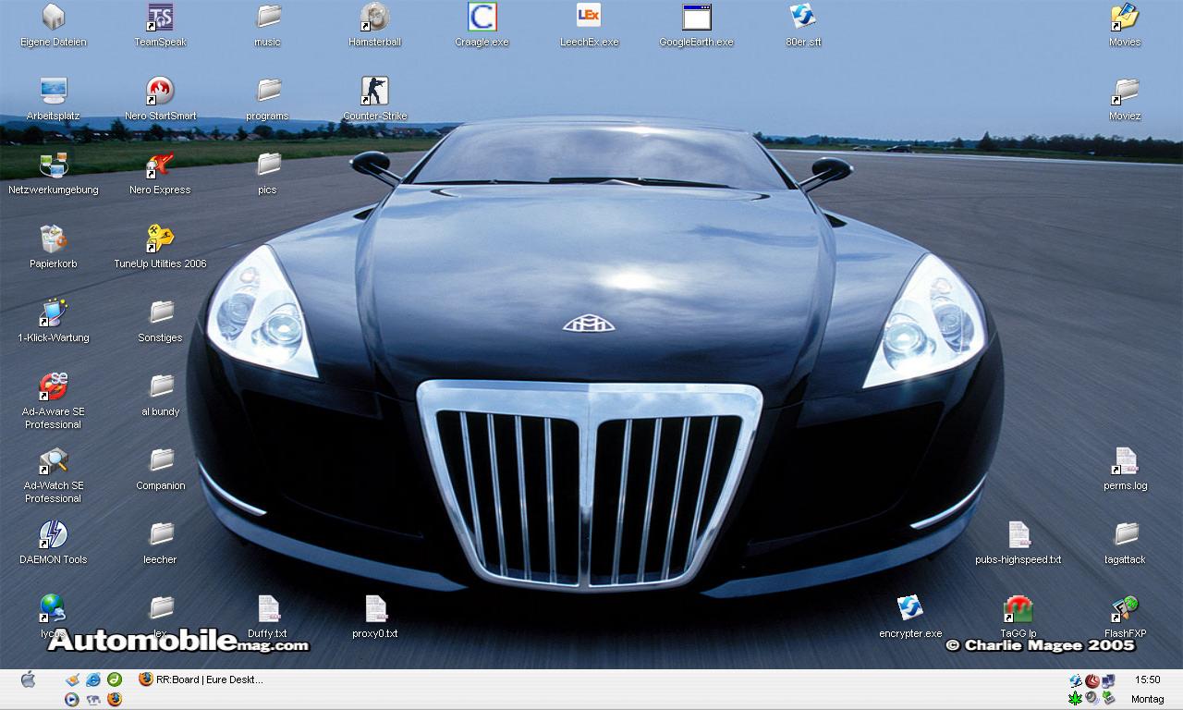Launch Firefox from the quick launch bar
The width and height of the screenshot is (1183, 710).
tap(115, 699)
